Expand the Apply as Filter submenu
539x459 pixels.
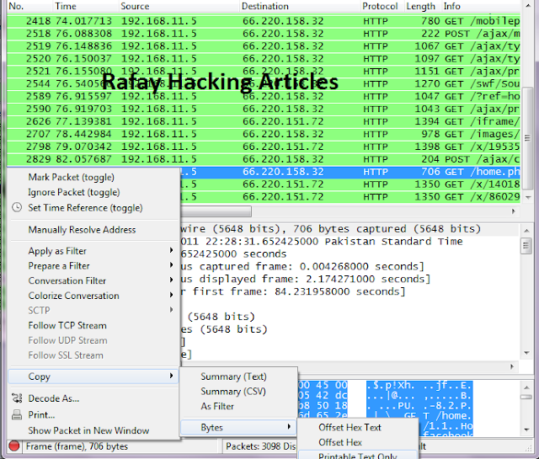tap(171, 250)
